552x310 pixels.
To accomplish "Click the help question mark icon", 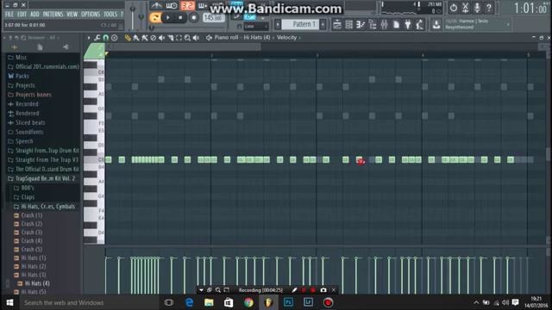I will pyautogui.click(x=489, y=8).
